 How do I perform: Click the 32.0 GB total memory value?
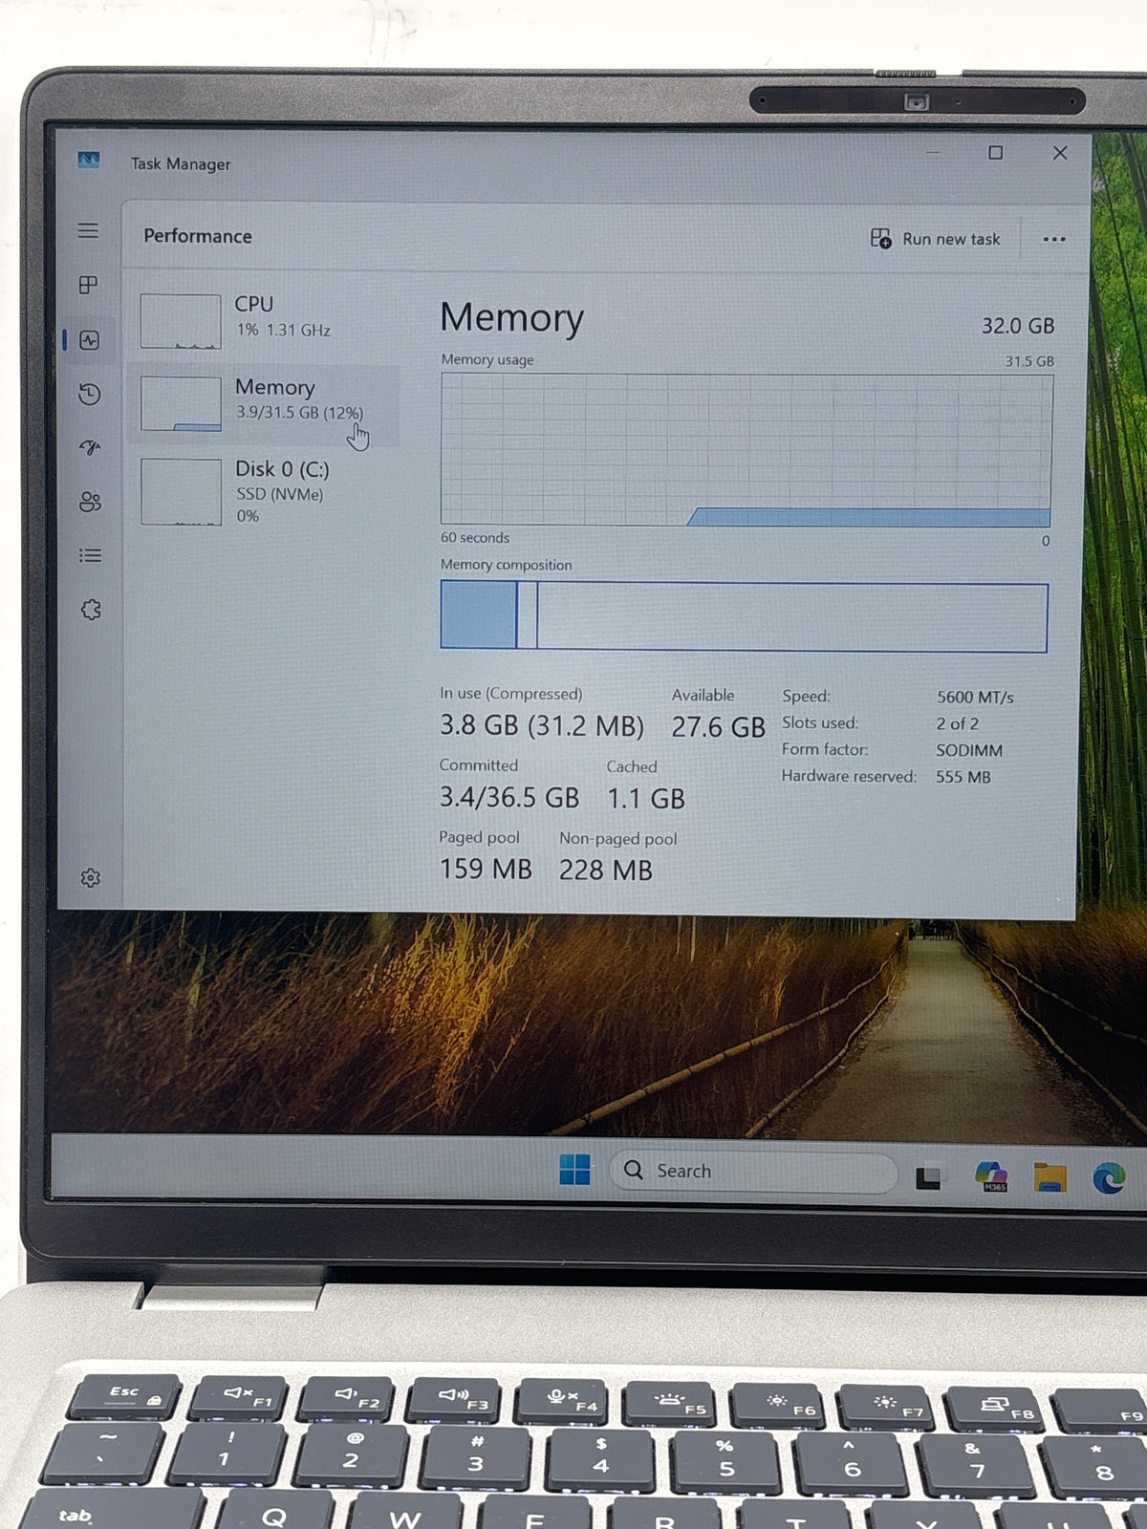[x=1018, y=326]
